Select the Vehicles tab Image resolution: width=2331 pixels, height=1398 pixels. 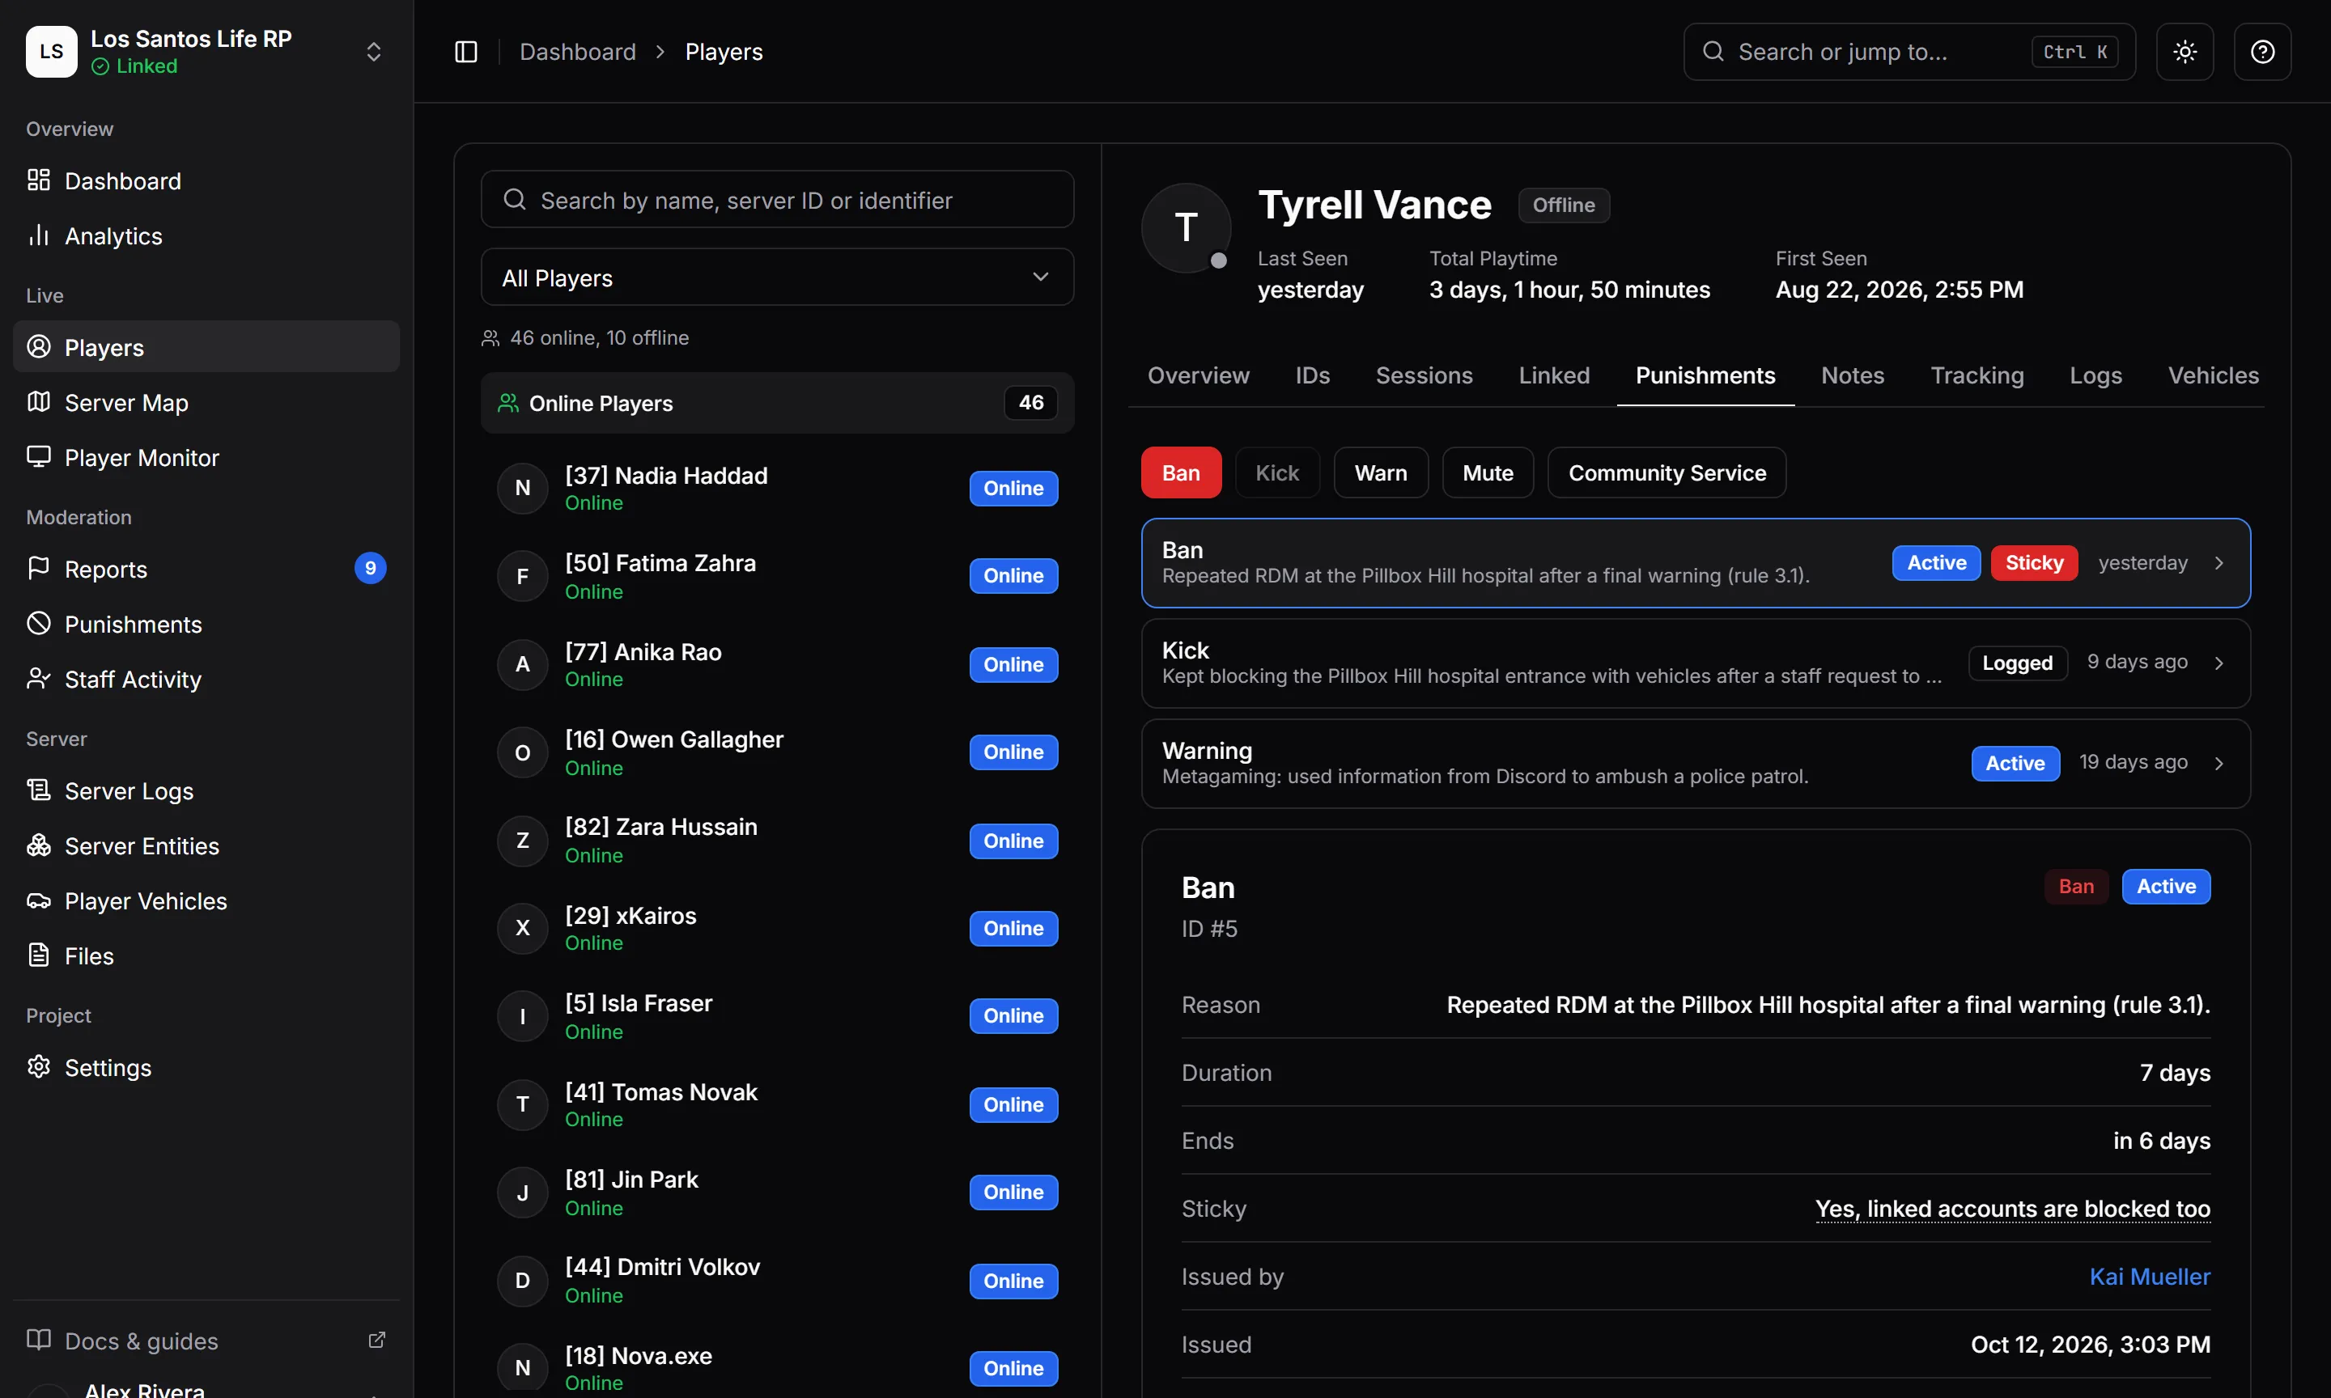2213,376
